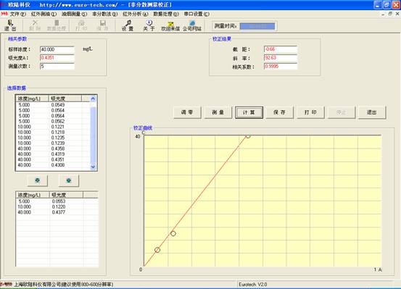Viewport: 401px width, 289px height.
Task: Click the 测量 measure button
Action: click(218, 112)
